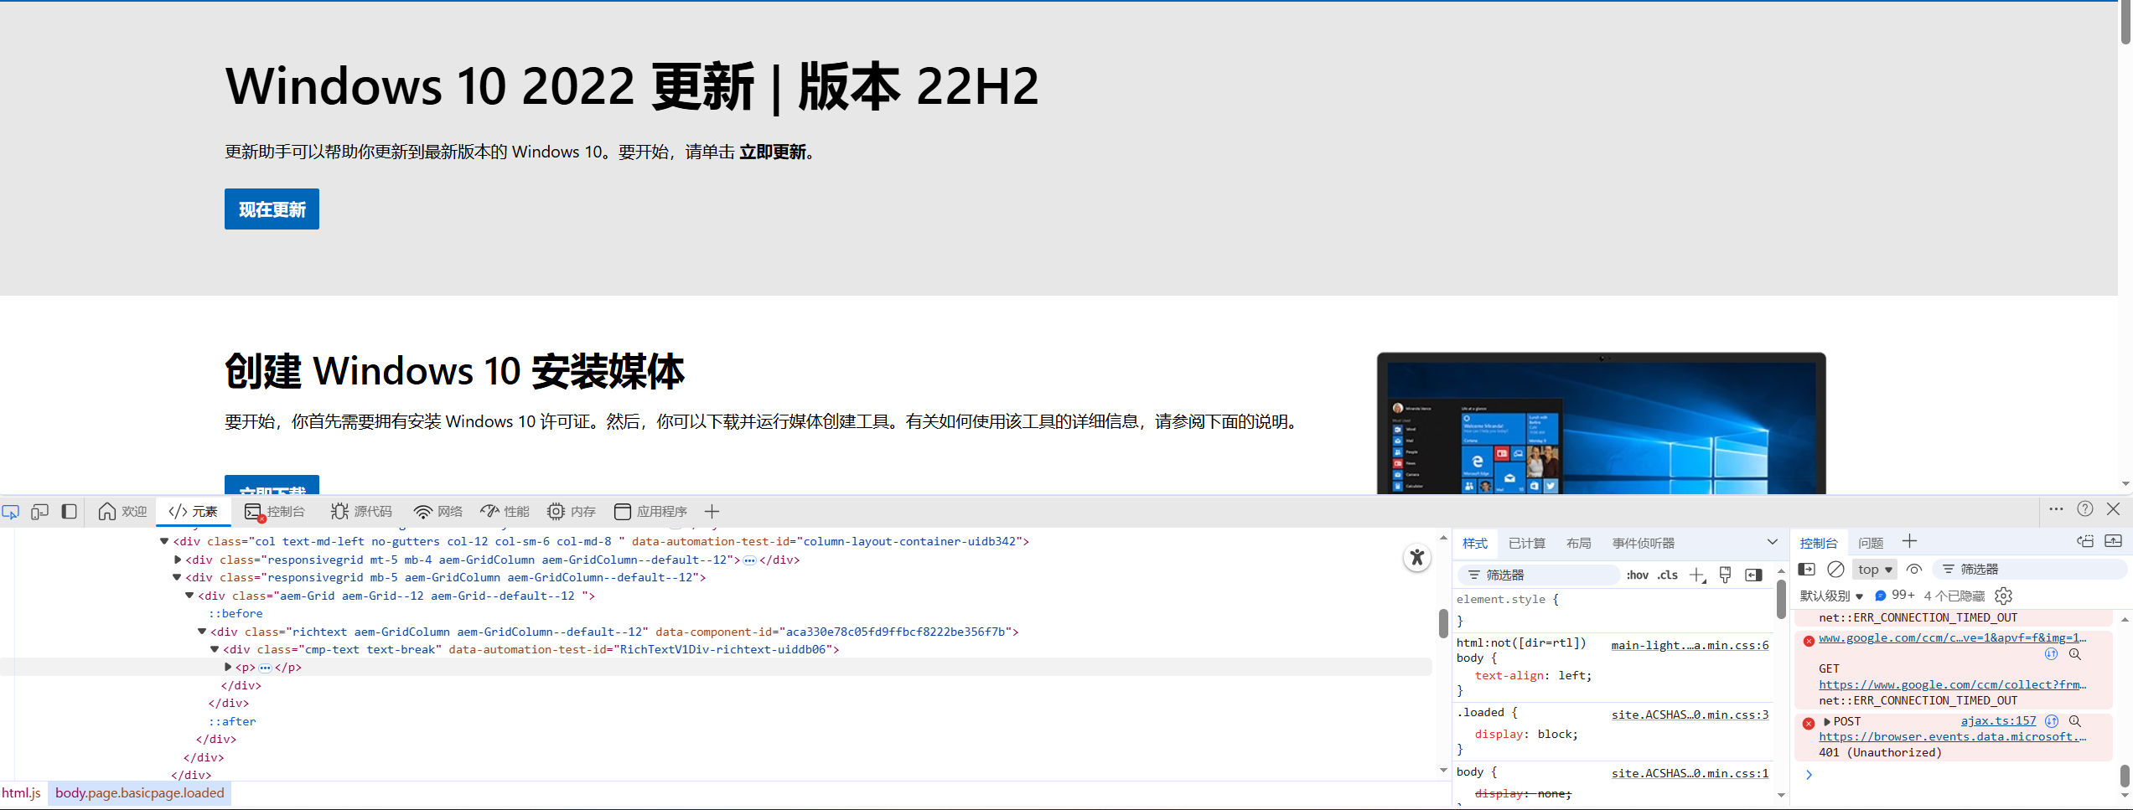The image size is (2133, 810).
Task: Click the accessibility person icon overlay
Action: (x=1416, y=557)
